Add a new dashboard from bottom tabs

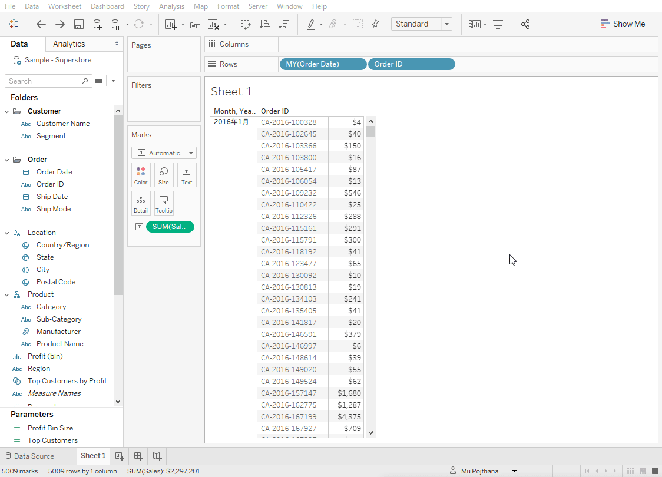point(138,456)
